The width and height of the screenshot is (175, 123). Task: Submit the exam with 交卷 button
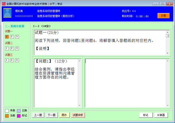163,16
